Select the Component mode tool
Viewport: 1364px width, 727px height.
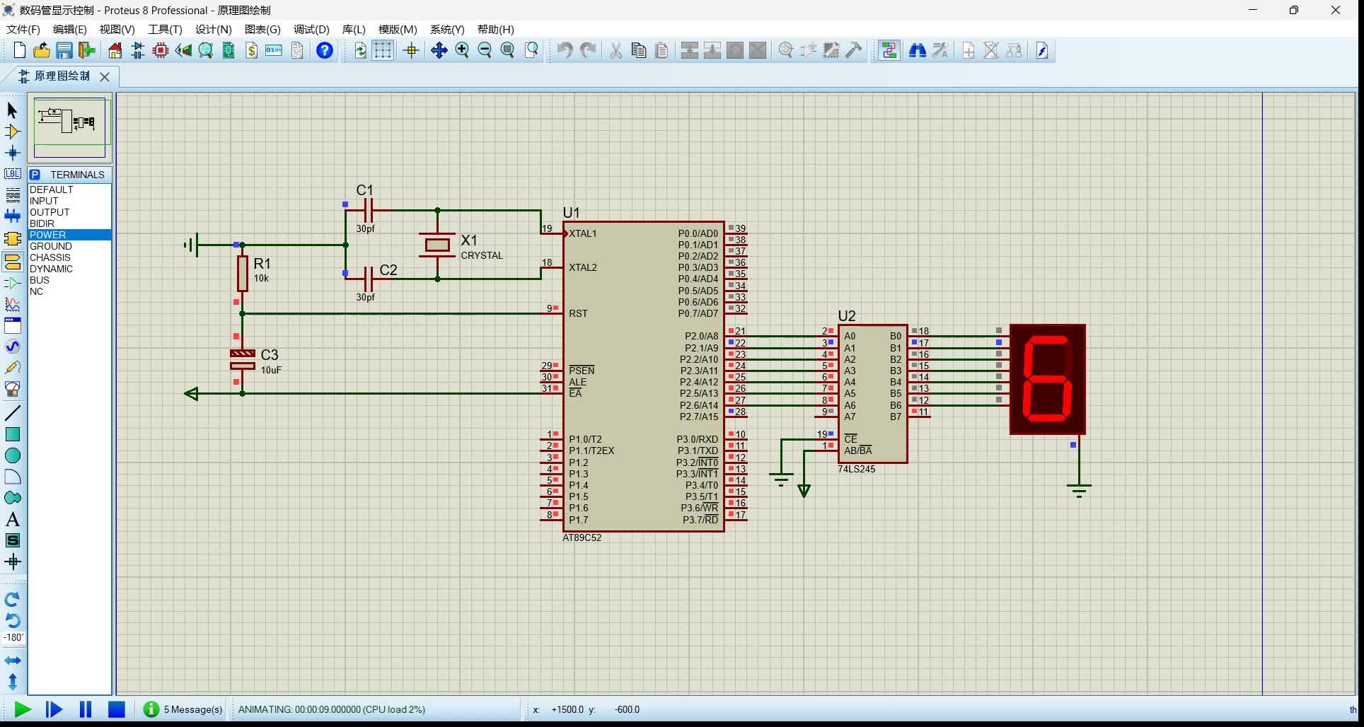click(x=12, y=132)
